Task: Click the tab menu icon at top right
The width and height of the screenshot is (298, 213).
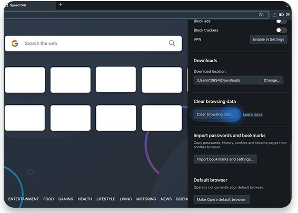Action: click(x=287, y=5)
